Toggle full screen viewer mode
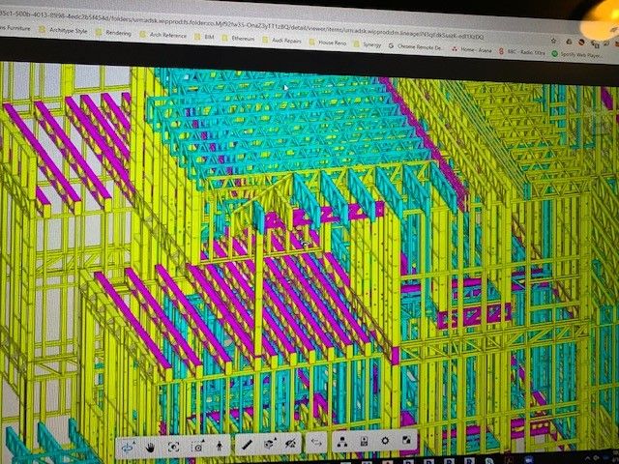619x464 pixels. tap(406, 442)
